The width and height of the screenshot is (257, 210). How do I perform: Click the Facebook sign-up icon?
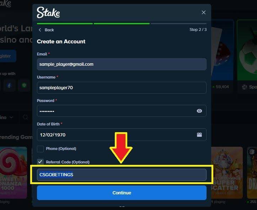point(9,86)
